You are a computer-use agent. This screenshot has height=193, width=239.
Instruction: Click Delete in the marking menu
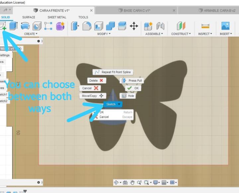click(x=97, y=80)
